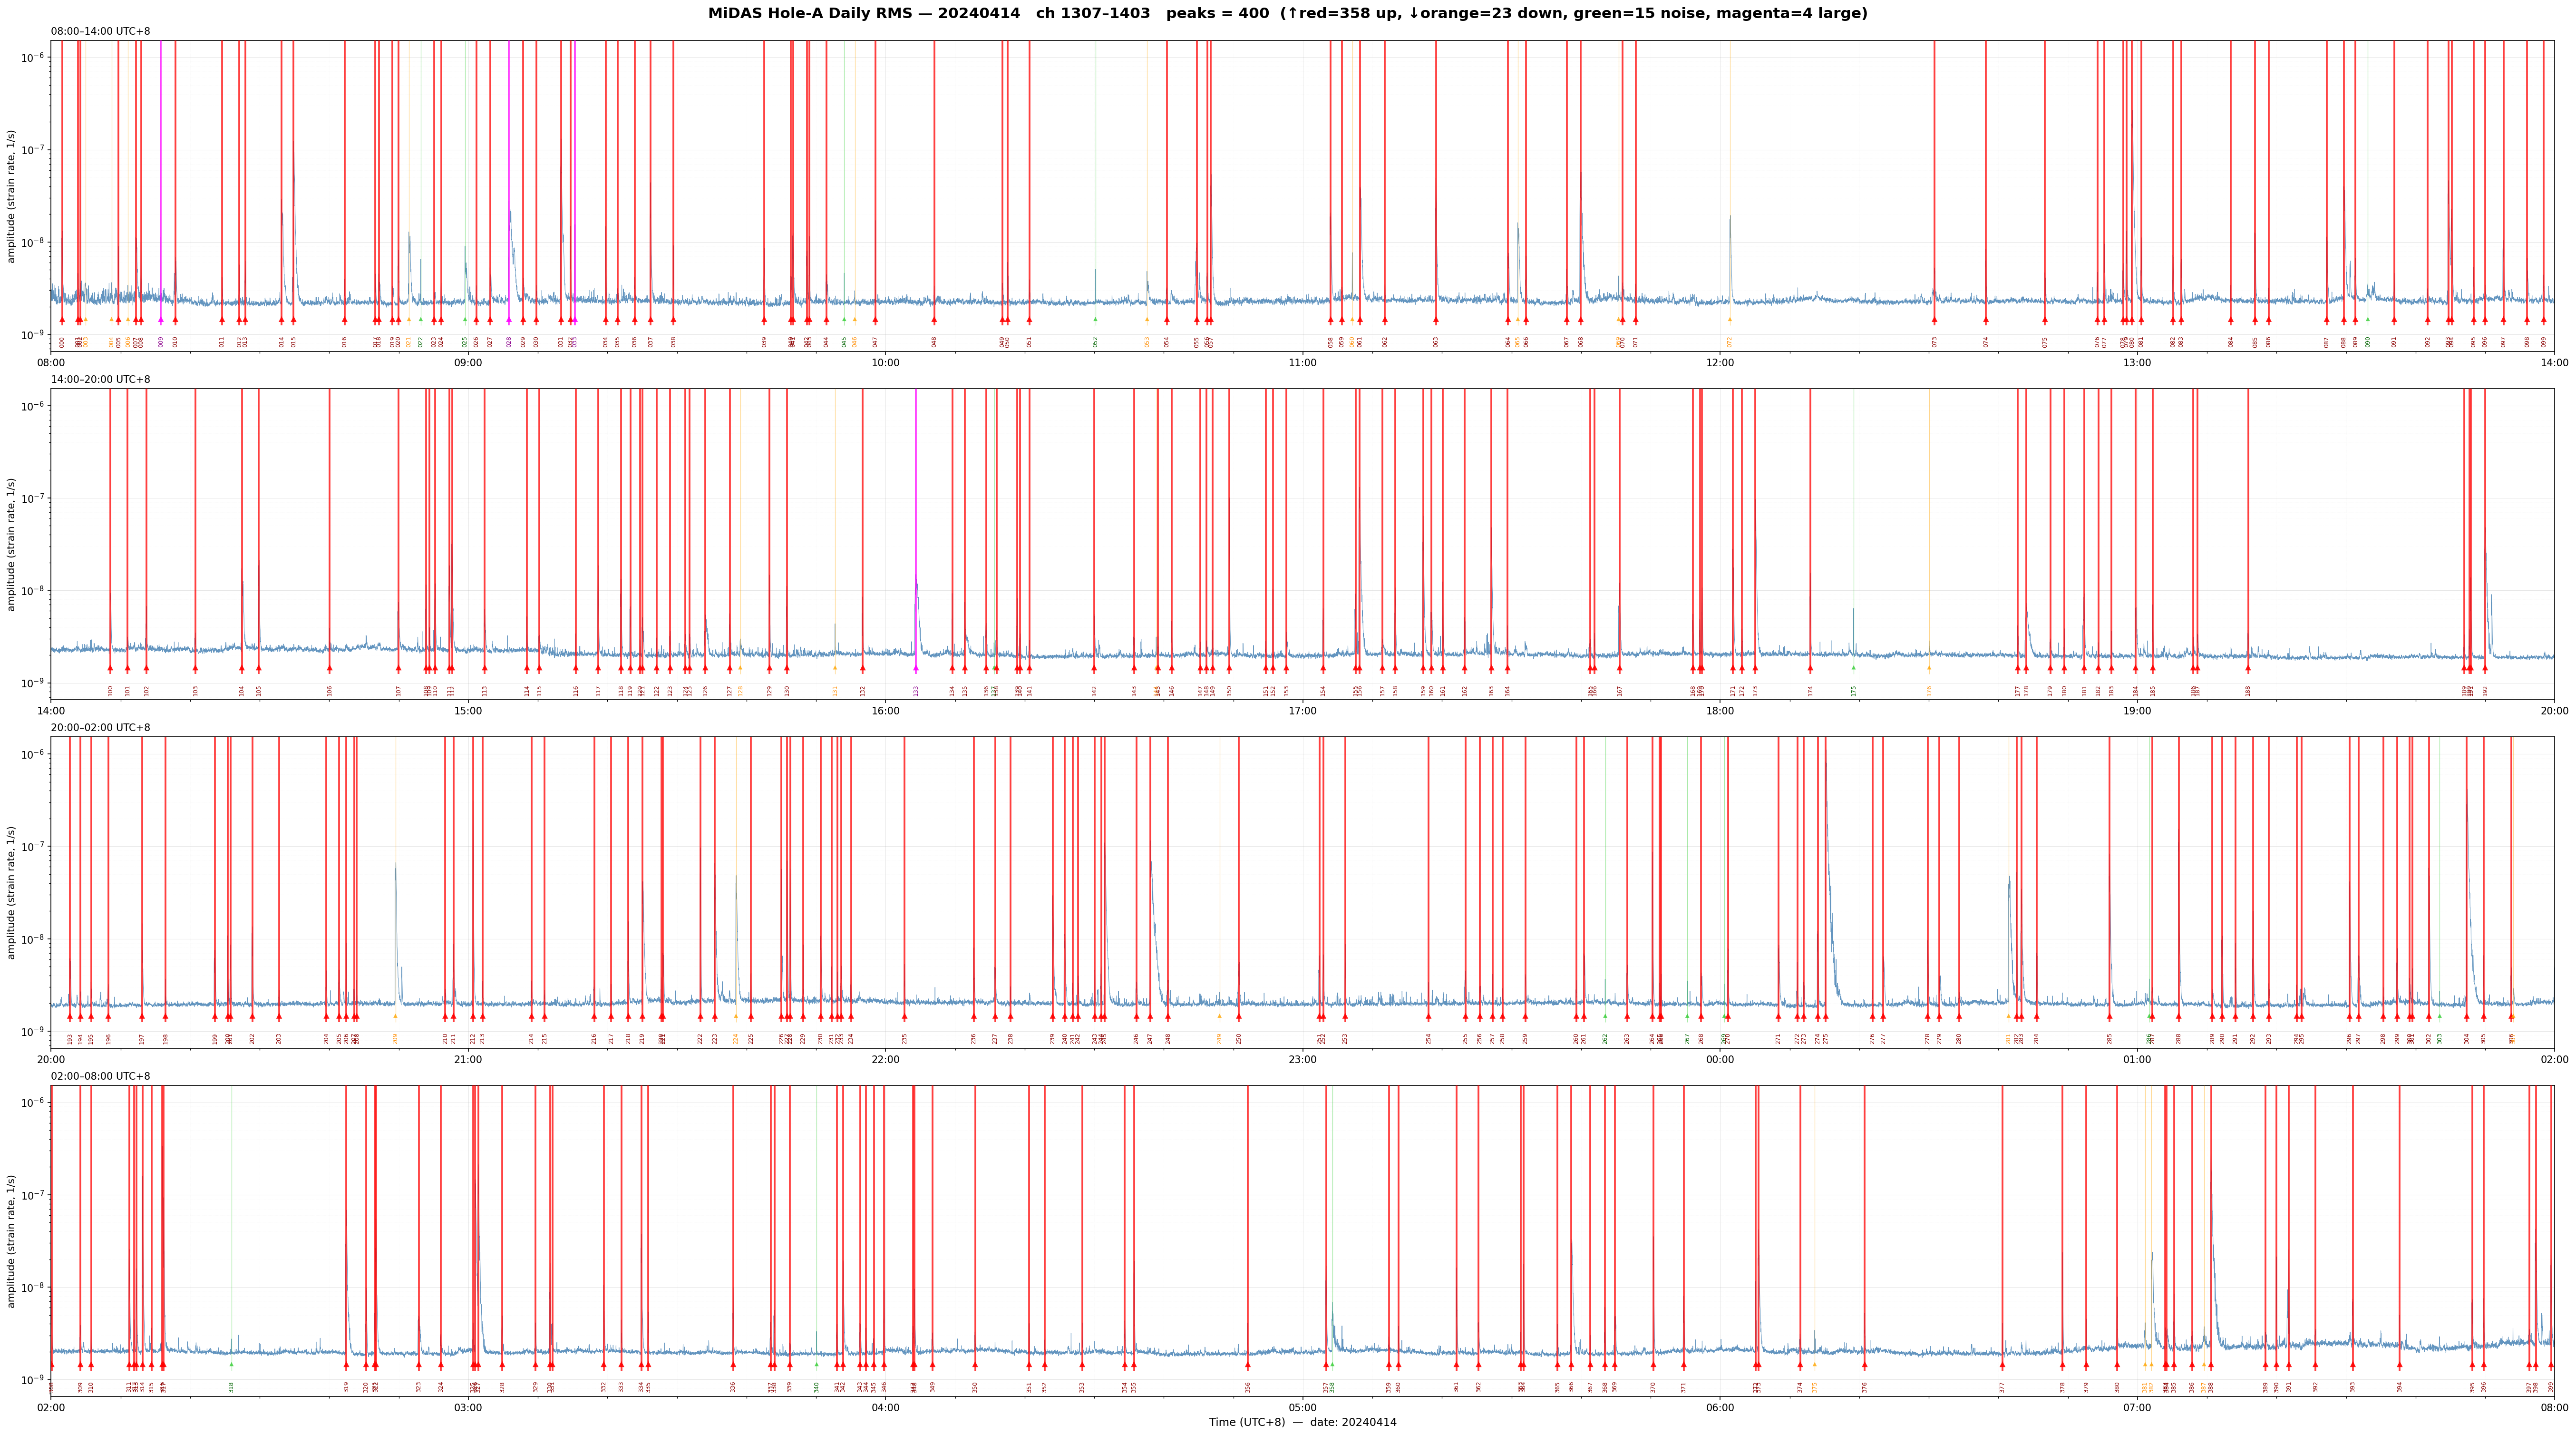Select the red arrow marker for peak 084
2576x1435 pixels.
click(x=2231, y=320)
